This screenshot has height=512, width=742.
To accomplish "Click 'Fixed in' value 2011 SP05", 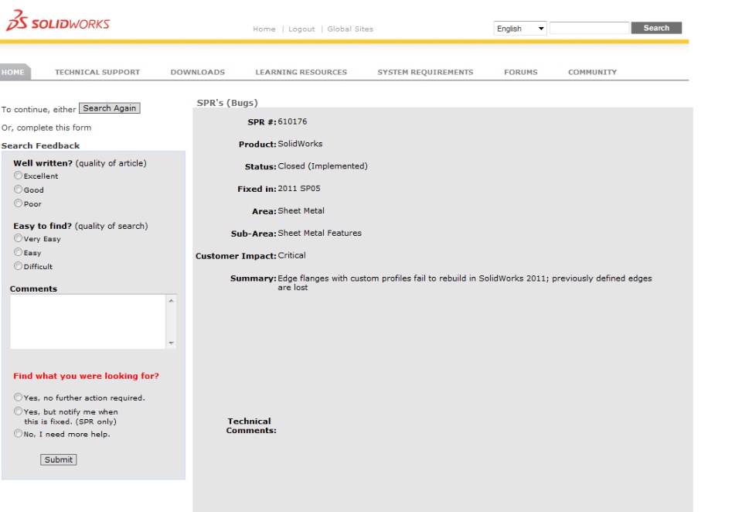I will [x=299, y=188].
